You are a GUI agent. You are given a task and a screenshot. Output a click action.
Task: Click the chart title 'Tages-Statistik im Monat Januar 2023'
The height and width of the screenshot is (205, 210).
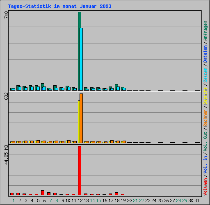[x=59, y=6]
